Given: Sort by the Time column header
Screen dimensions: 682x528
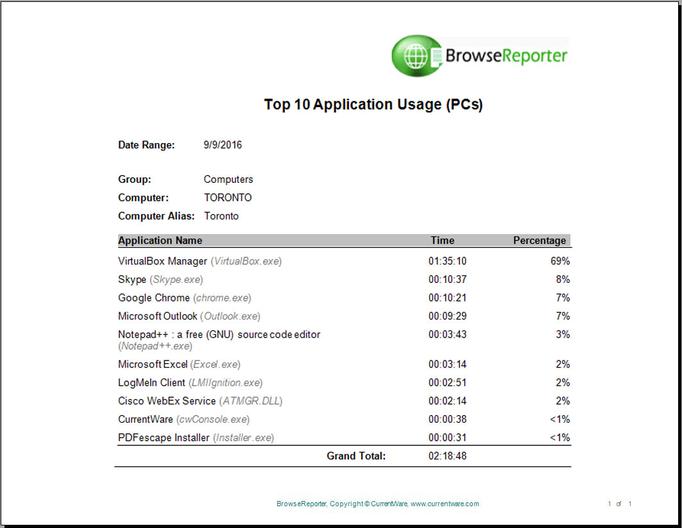Looking at the screenshot, I should pyautogui.click(x=442, y=241).
